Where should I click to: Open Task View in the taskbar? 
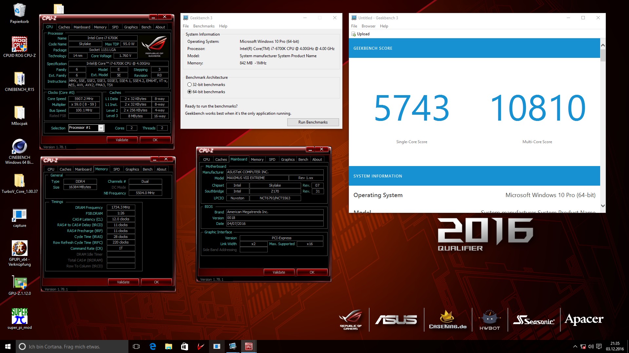(136, 346)
